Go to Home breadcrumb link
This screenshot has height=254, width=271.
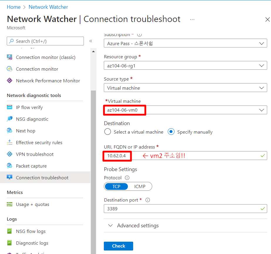pos(14,7)
